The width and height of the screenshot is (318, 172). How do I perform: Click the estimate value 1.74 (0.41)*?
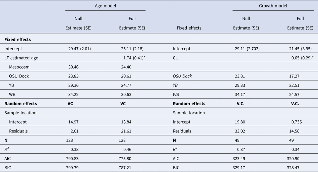pyautogui.click(x=133, y=58)
